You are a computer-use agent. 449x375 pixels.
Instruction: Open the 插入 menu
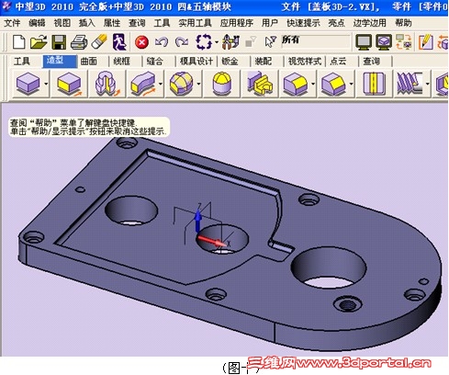point(87,23)
